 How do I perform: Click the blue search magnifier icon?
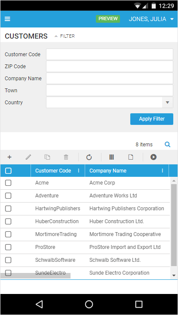[x=168, y=145]
